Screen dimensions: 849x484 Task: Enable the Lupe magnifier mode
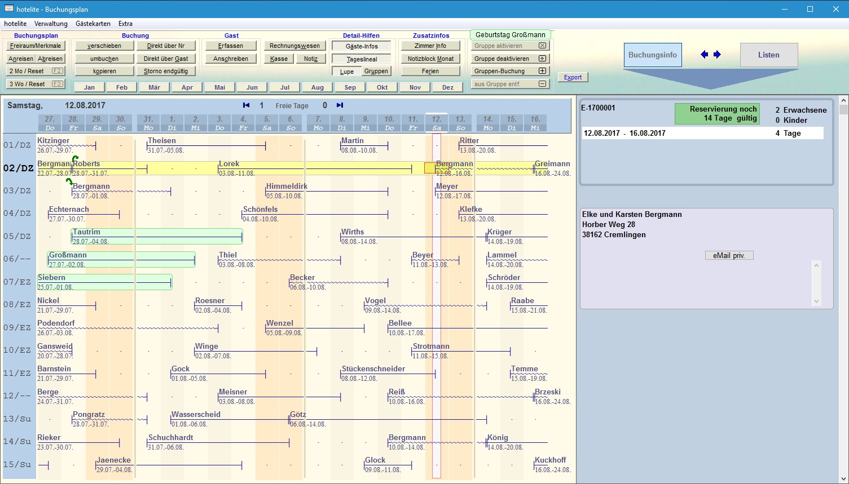[346, 72]
